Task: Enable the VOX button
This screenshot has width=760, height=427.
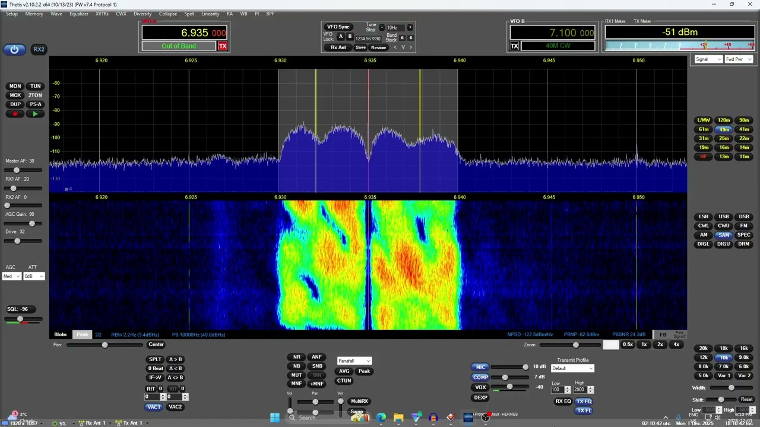Action: tap(480, 387)
